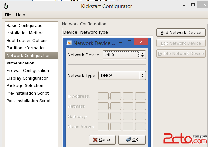Click the second Netmask octet field
Viewport: 208px width, 147px height.
click(x=115, y=106)
